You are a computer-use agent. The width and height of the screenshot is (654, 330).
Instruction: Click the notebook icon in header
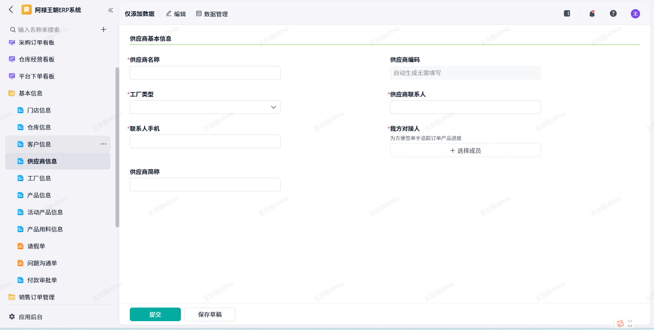tap(567, 14)
